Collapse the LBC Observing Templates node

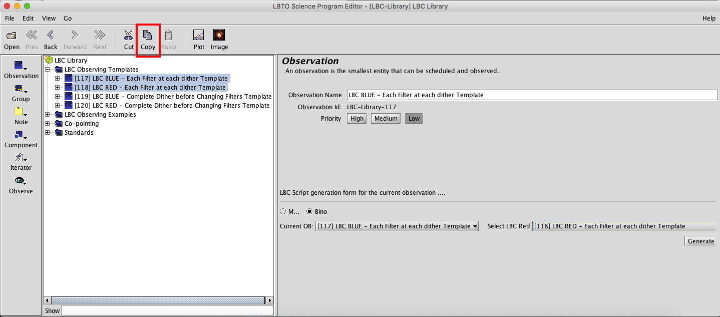[48, 69]
